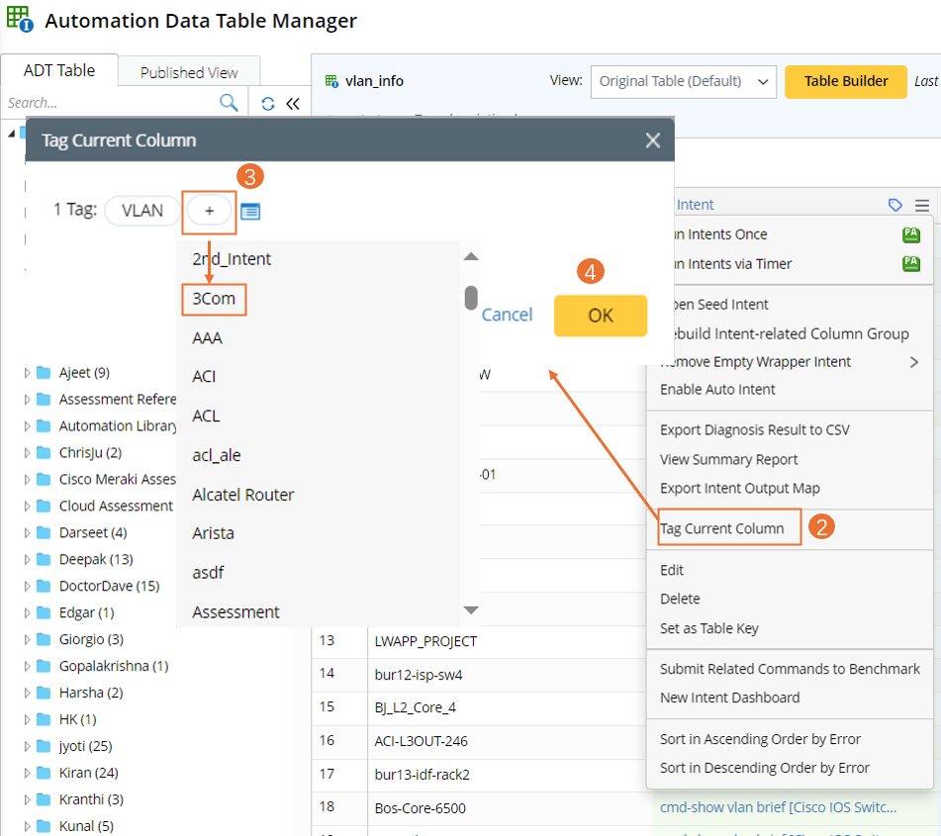Collapse the left panel with double-chevron icon

[292, 104]
